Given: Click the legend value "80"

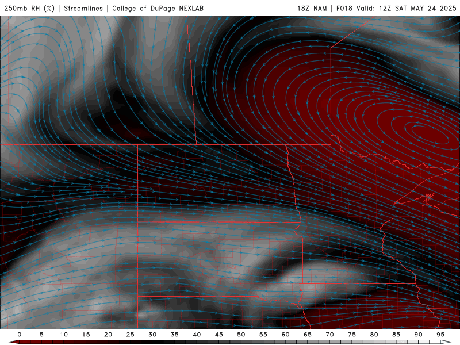Looking at the screenshot, I should click(374, 335).
